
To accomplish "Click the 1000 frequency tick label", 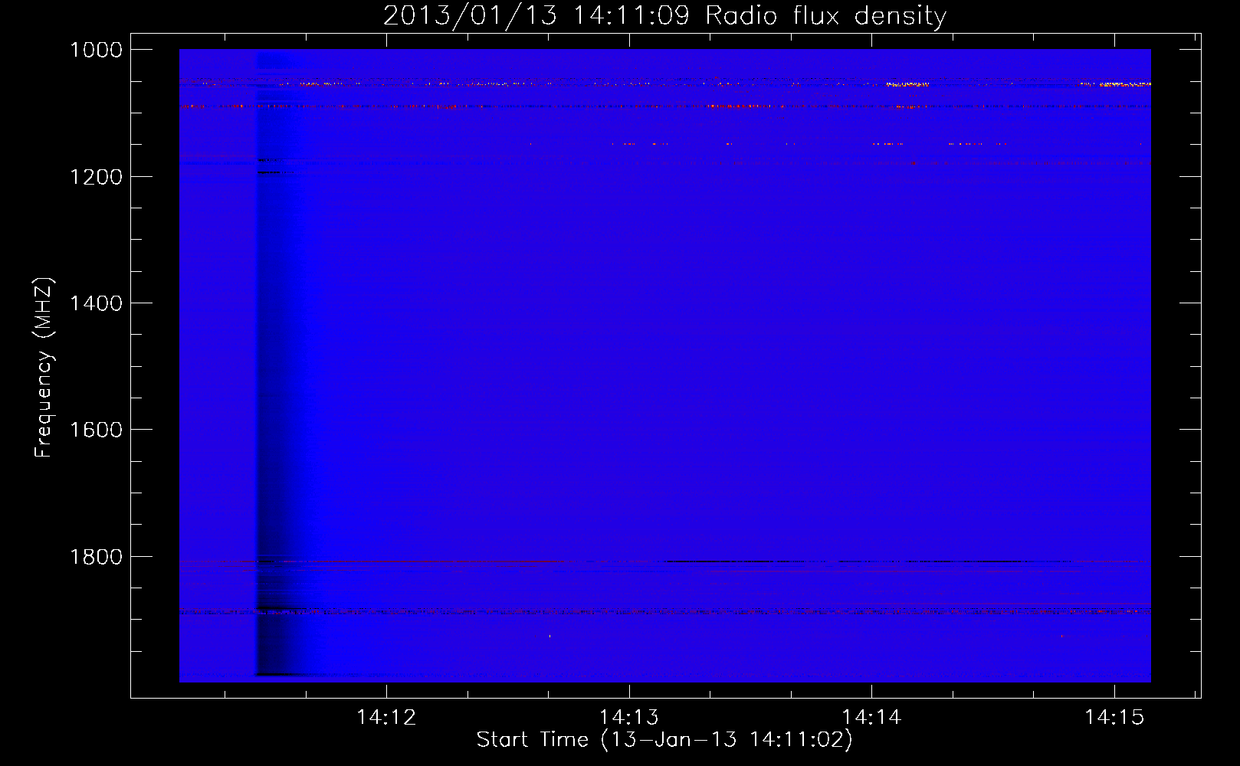I will coord(97,50).
